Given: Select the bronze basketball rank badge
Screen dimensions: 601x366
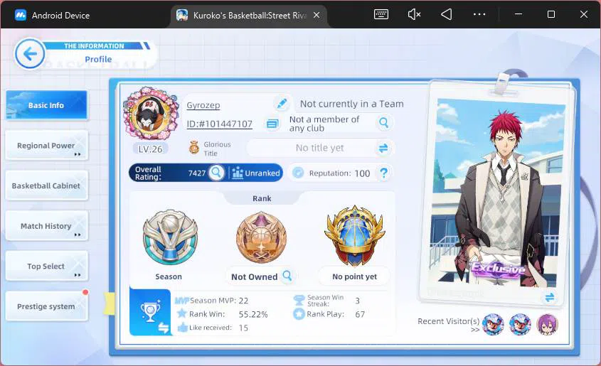Looking at the screenshot, I should pyautogui.click(x=261, y=237).
